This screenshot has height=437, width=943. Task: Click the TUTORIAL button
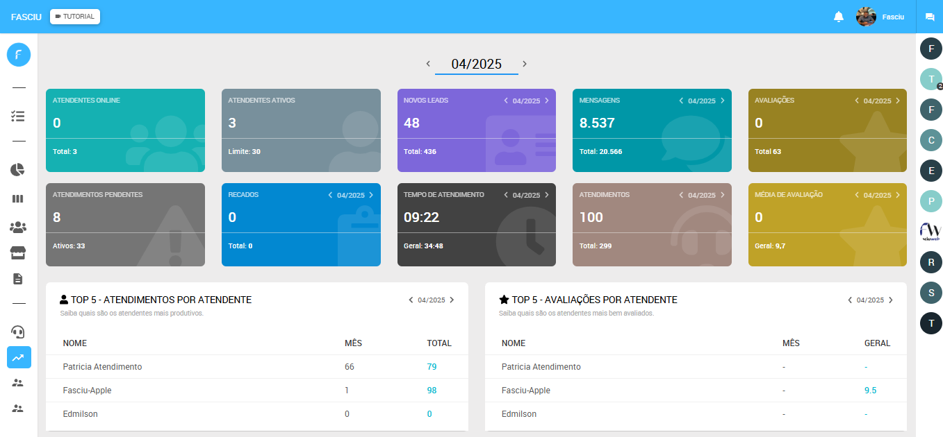tap(74, 16)
